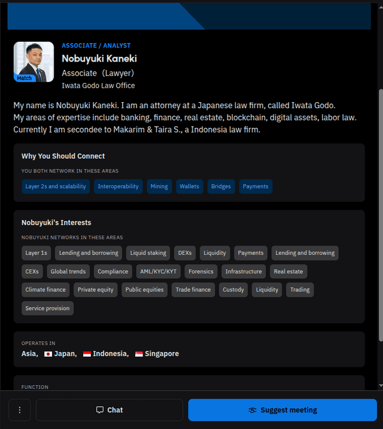
Task: Click the Iwata Godo Law Office text
Action: coord(98,85)
